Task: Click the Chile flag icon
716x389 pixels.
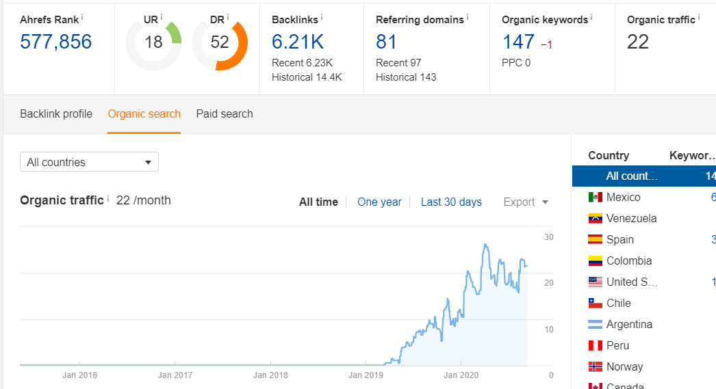Action: (x=596, y=304)
